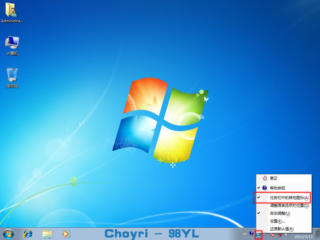Show hidden tray icons arrow

(264, 234)
